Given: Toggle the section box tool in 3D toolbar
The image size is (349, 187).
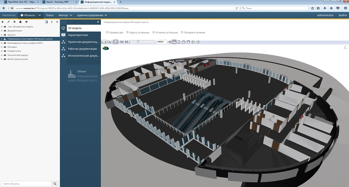Looking at the screenshot, I should click(x=116, y=42).
